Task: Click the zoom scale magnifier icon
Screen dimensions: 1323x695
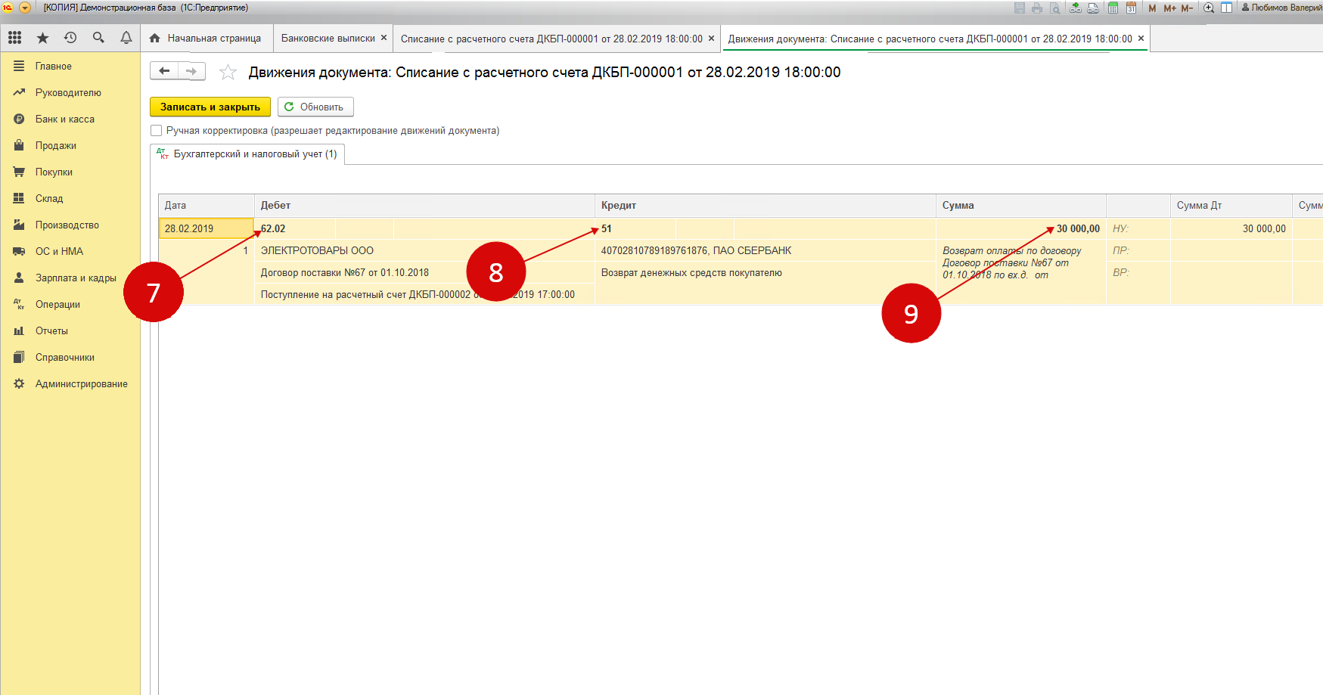Action: pyautogui.click(x=1208, y=8)
